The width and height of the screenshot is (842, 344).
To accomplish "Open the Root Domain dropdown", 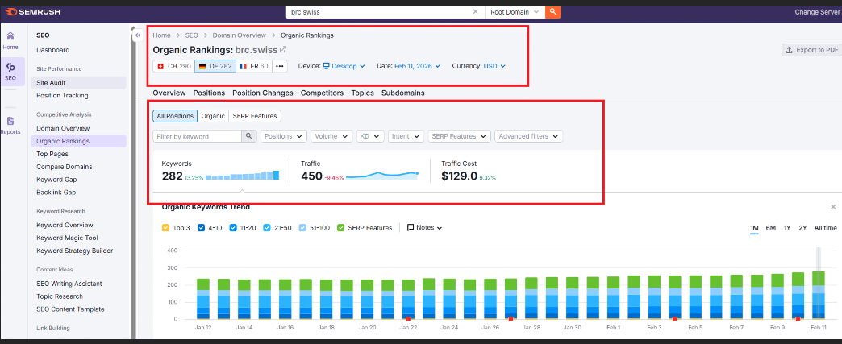I will [x=515, y=12].
